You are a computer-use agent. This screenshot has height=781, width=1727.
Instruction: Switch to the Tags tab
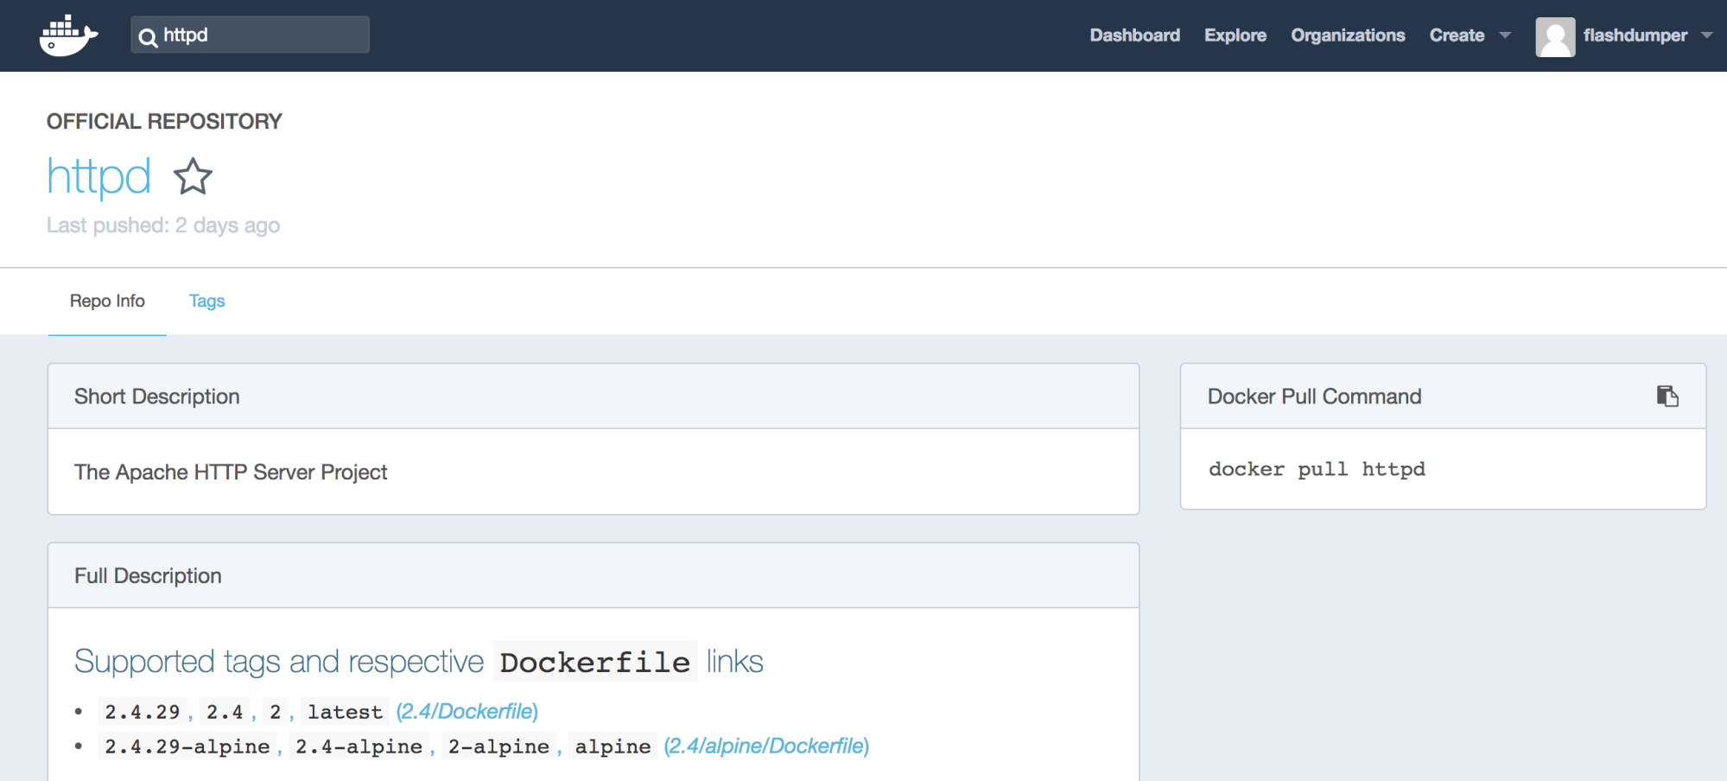click(x=206, y=301)
